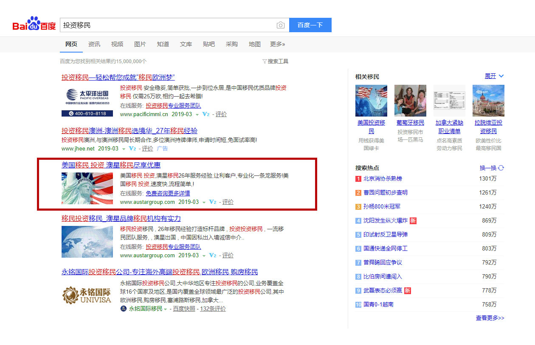
Task: Click the globe map result thumbnail
Action: point(87,242)
